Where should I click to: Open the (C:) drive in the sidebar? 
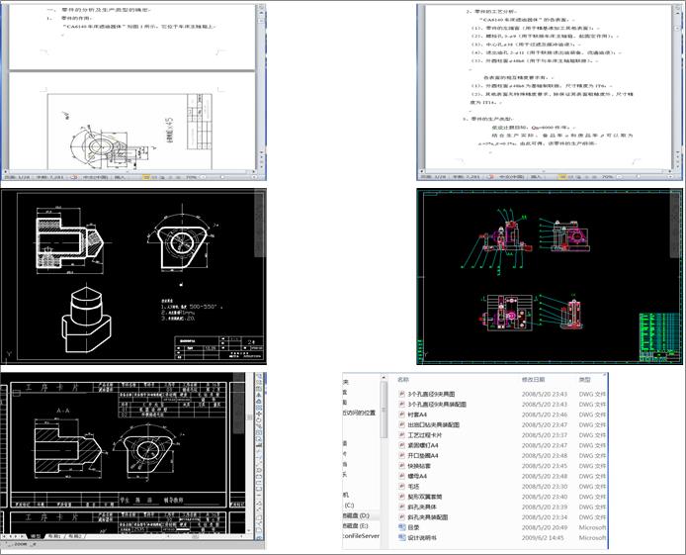point(349,506)
